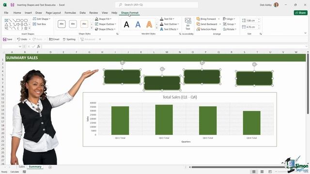
Task: Apply the third Abc shape style
Action: point(84,24)
